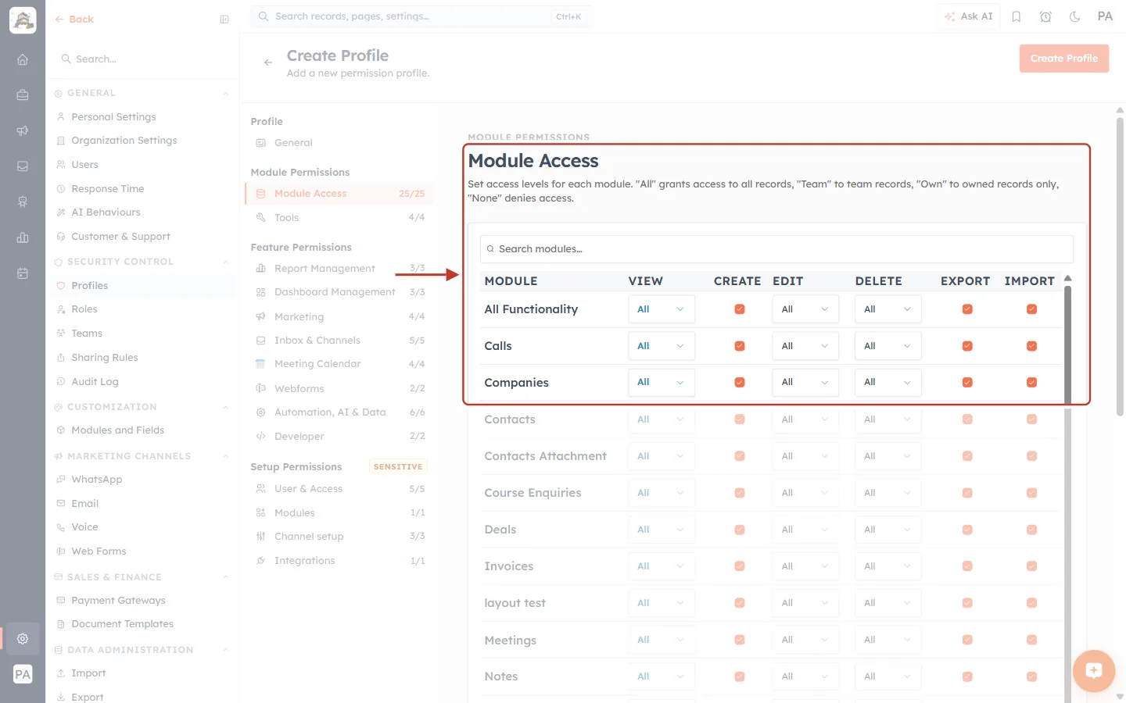Image resolution: width=1126 pixels, height=703 pixels.
Task: Focus the Search modules field
Action: 776,249
